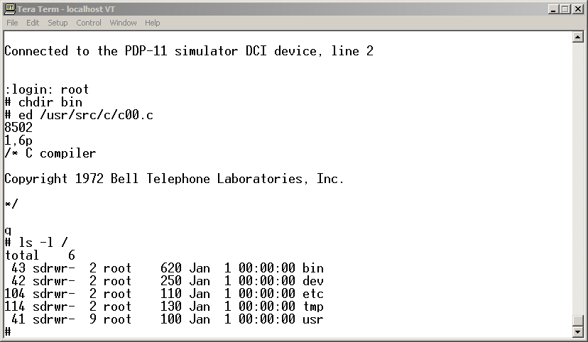The width and height of the screenshot is (588, 342).
Task: Open the Edit menu
Action: click(x=33, y=23)
